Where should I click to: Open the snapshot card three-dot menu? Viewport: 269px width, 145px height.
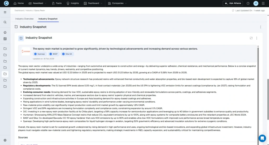257,38
